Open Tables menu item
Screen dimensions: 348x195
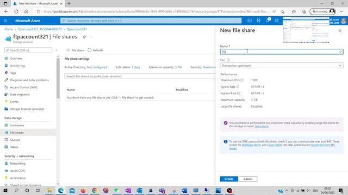(14, 147)
